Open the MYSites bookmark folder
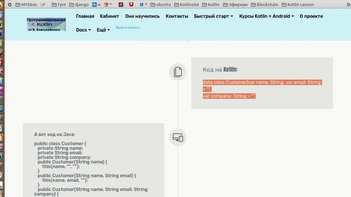Image resolution: width=351 pixels, height=197 pixels. tap(26, 4)
